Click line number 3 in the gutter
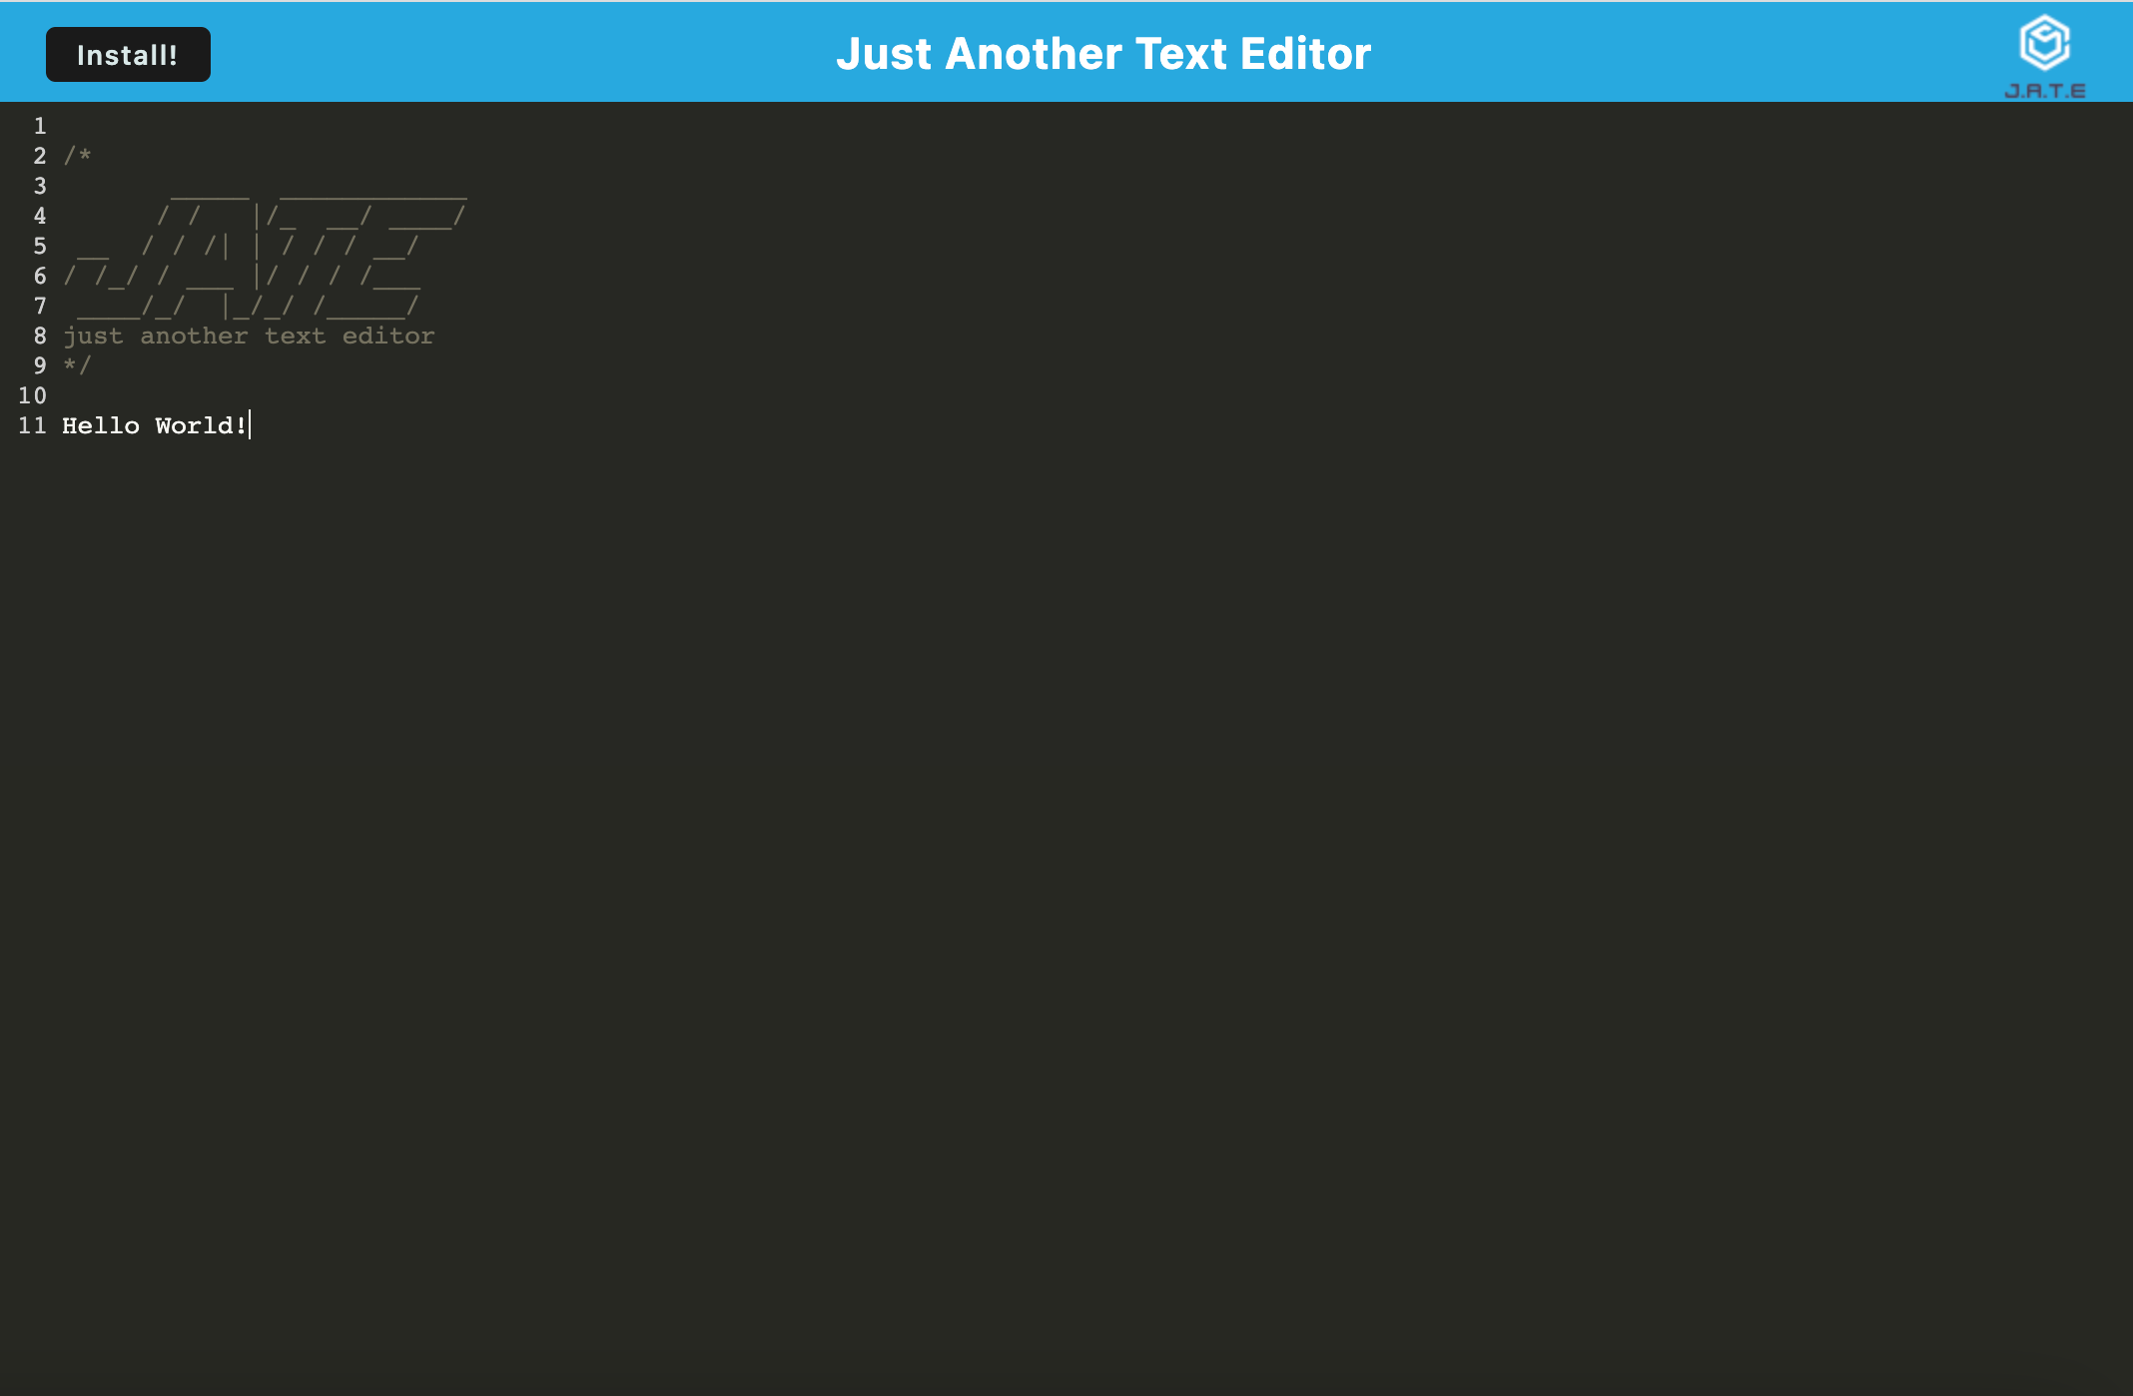This screenshot has width=2133, height=1396. 40,186
